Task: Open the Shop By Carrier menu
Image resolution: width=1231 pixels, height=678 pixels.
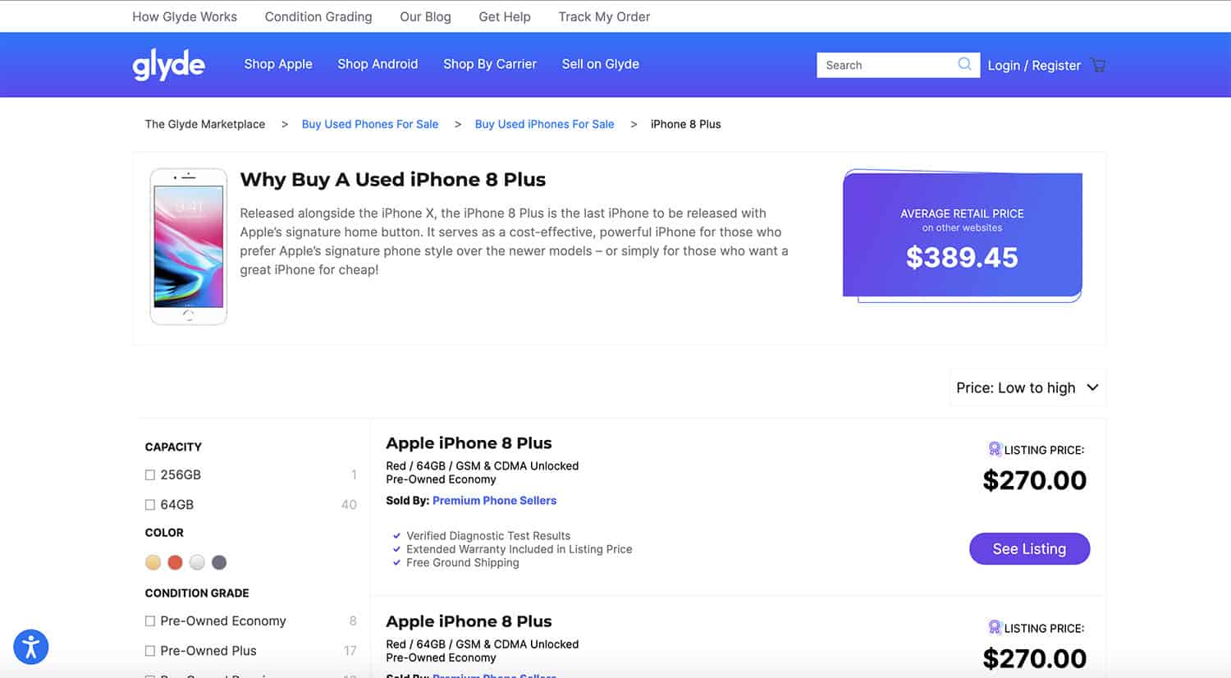Action: pos(489,64)
